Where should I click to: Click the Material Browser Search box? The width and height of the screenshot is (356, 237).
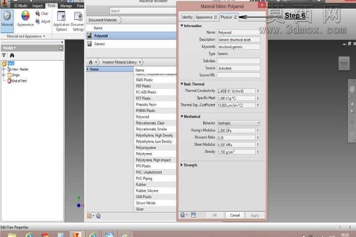(x=143, y=11)
